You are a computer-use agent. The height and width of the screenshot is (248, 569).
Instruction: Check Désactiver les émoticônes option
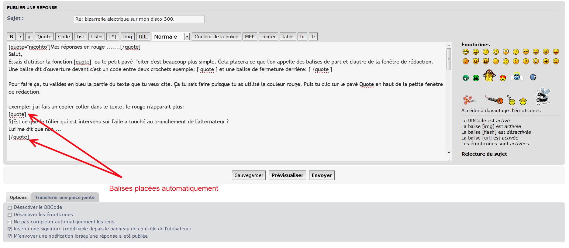(x=10, y=215)
